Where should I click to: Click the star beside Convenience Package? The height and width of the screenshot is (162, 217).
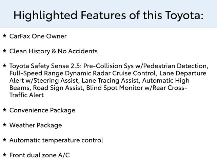click(x=4, y=110)
